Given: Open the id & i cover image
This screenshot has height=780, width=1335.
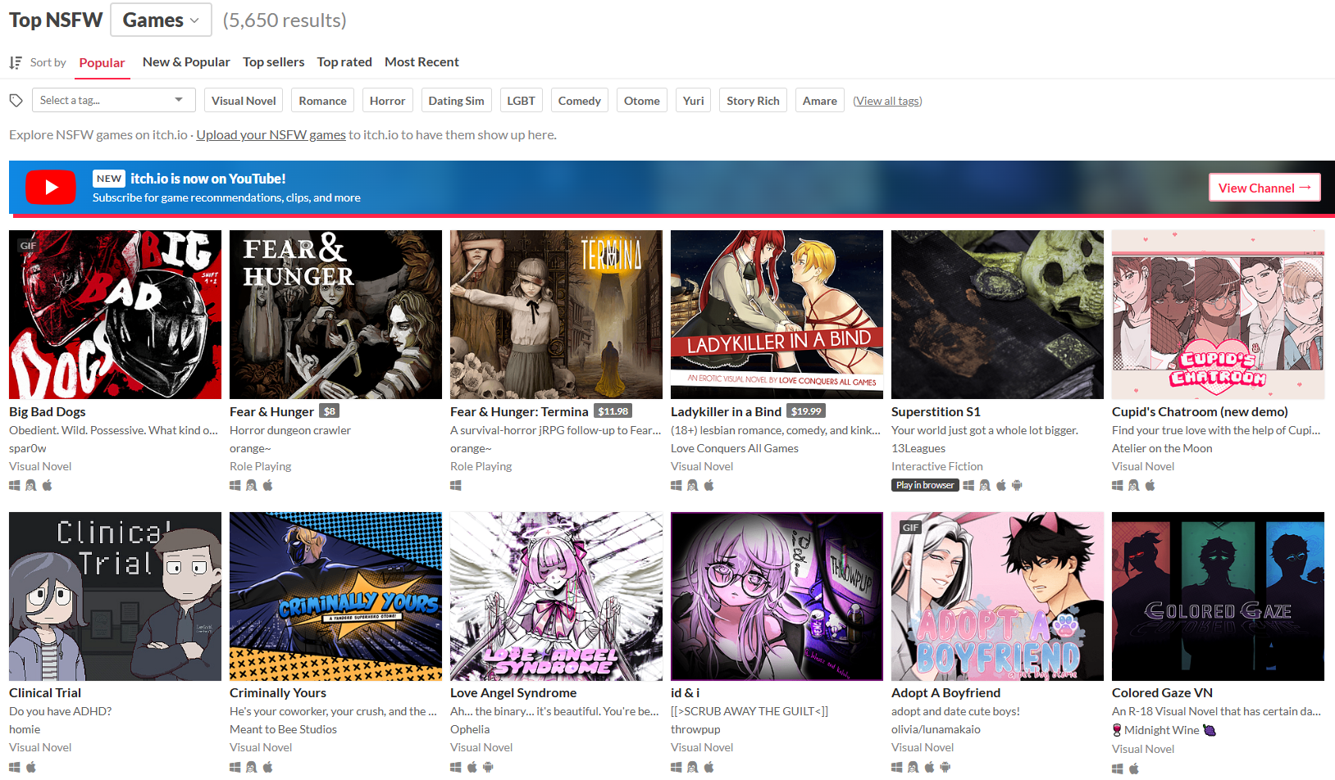Looking at the screenshot, I should [777, 596].
